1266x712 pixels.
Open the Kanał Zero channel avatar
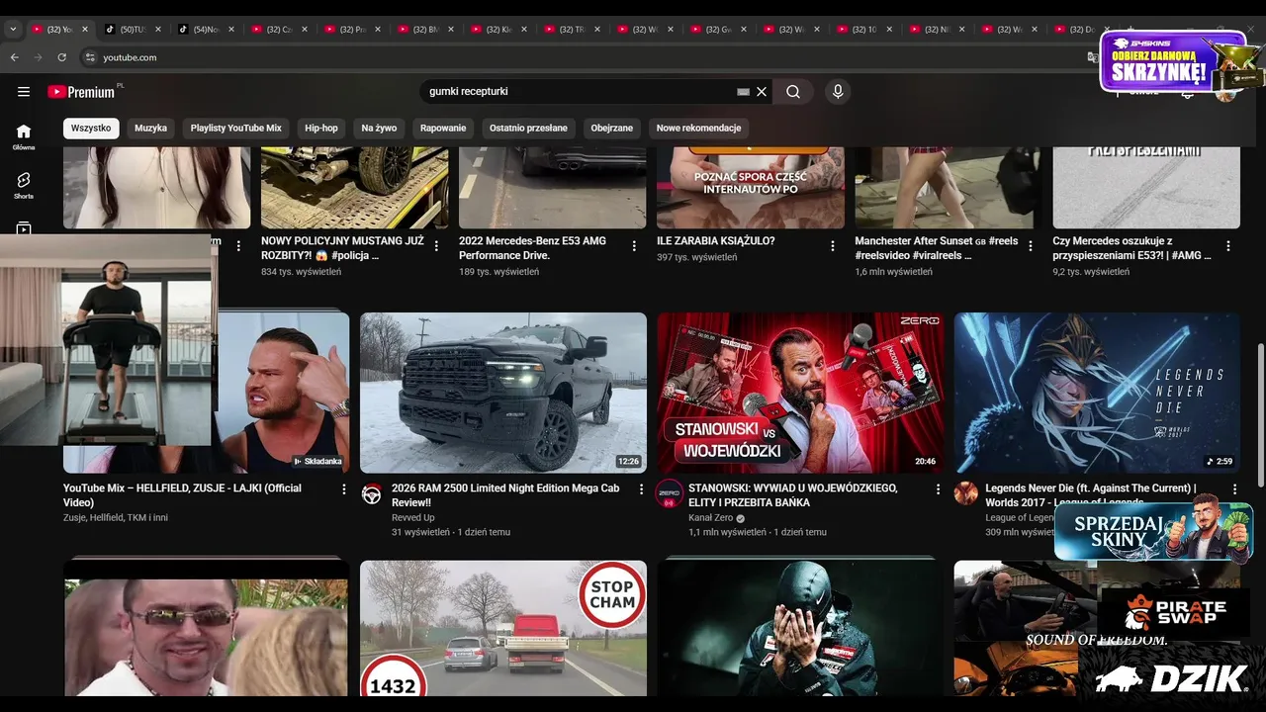[669, 494]
